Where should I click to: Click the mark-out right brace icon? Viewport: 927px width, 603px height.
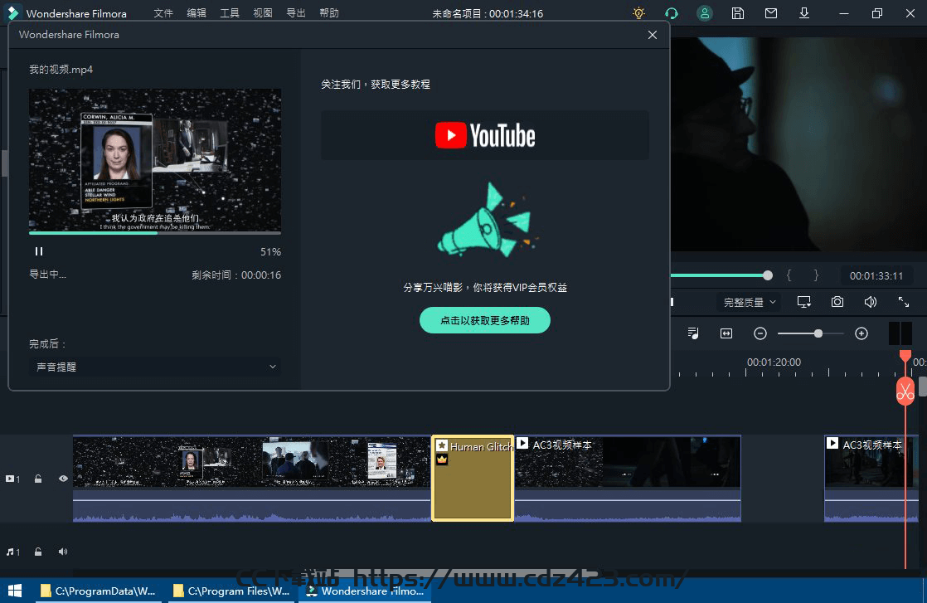816,275
